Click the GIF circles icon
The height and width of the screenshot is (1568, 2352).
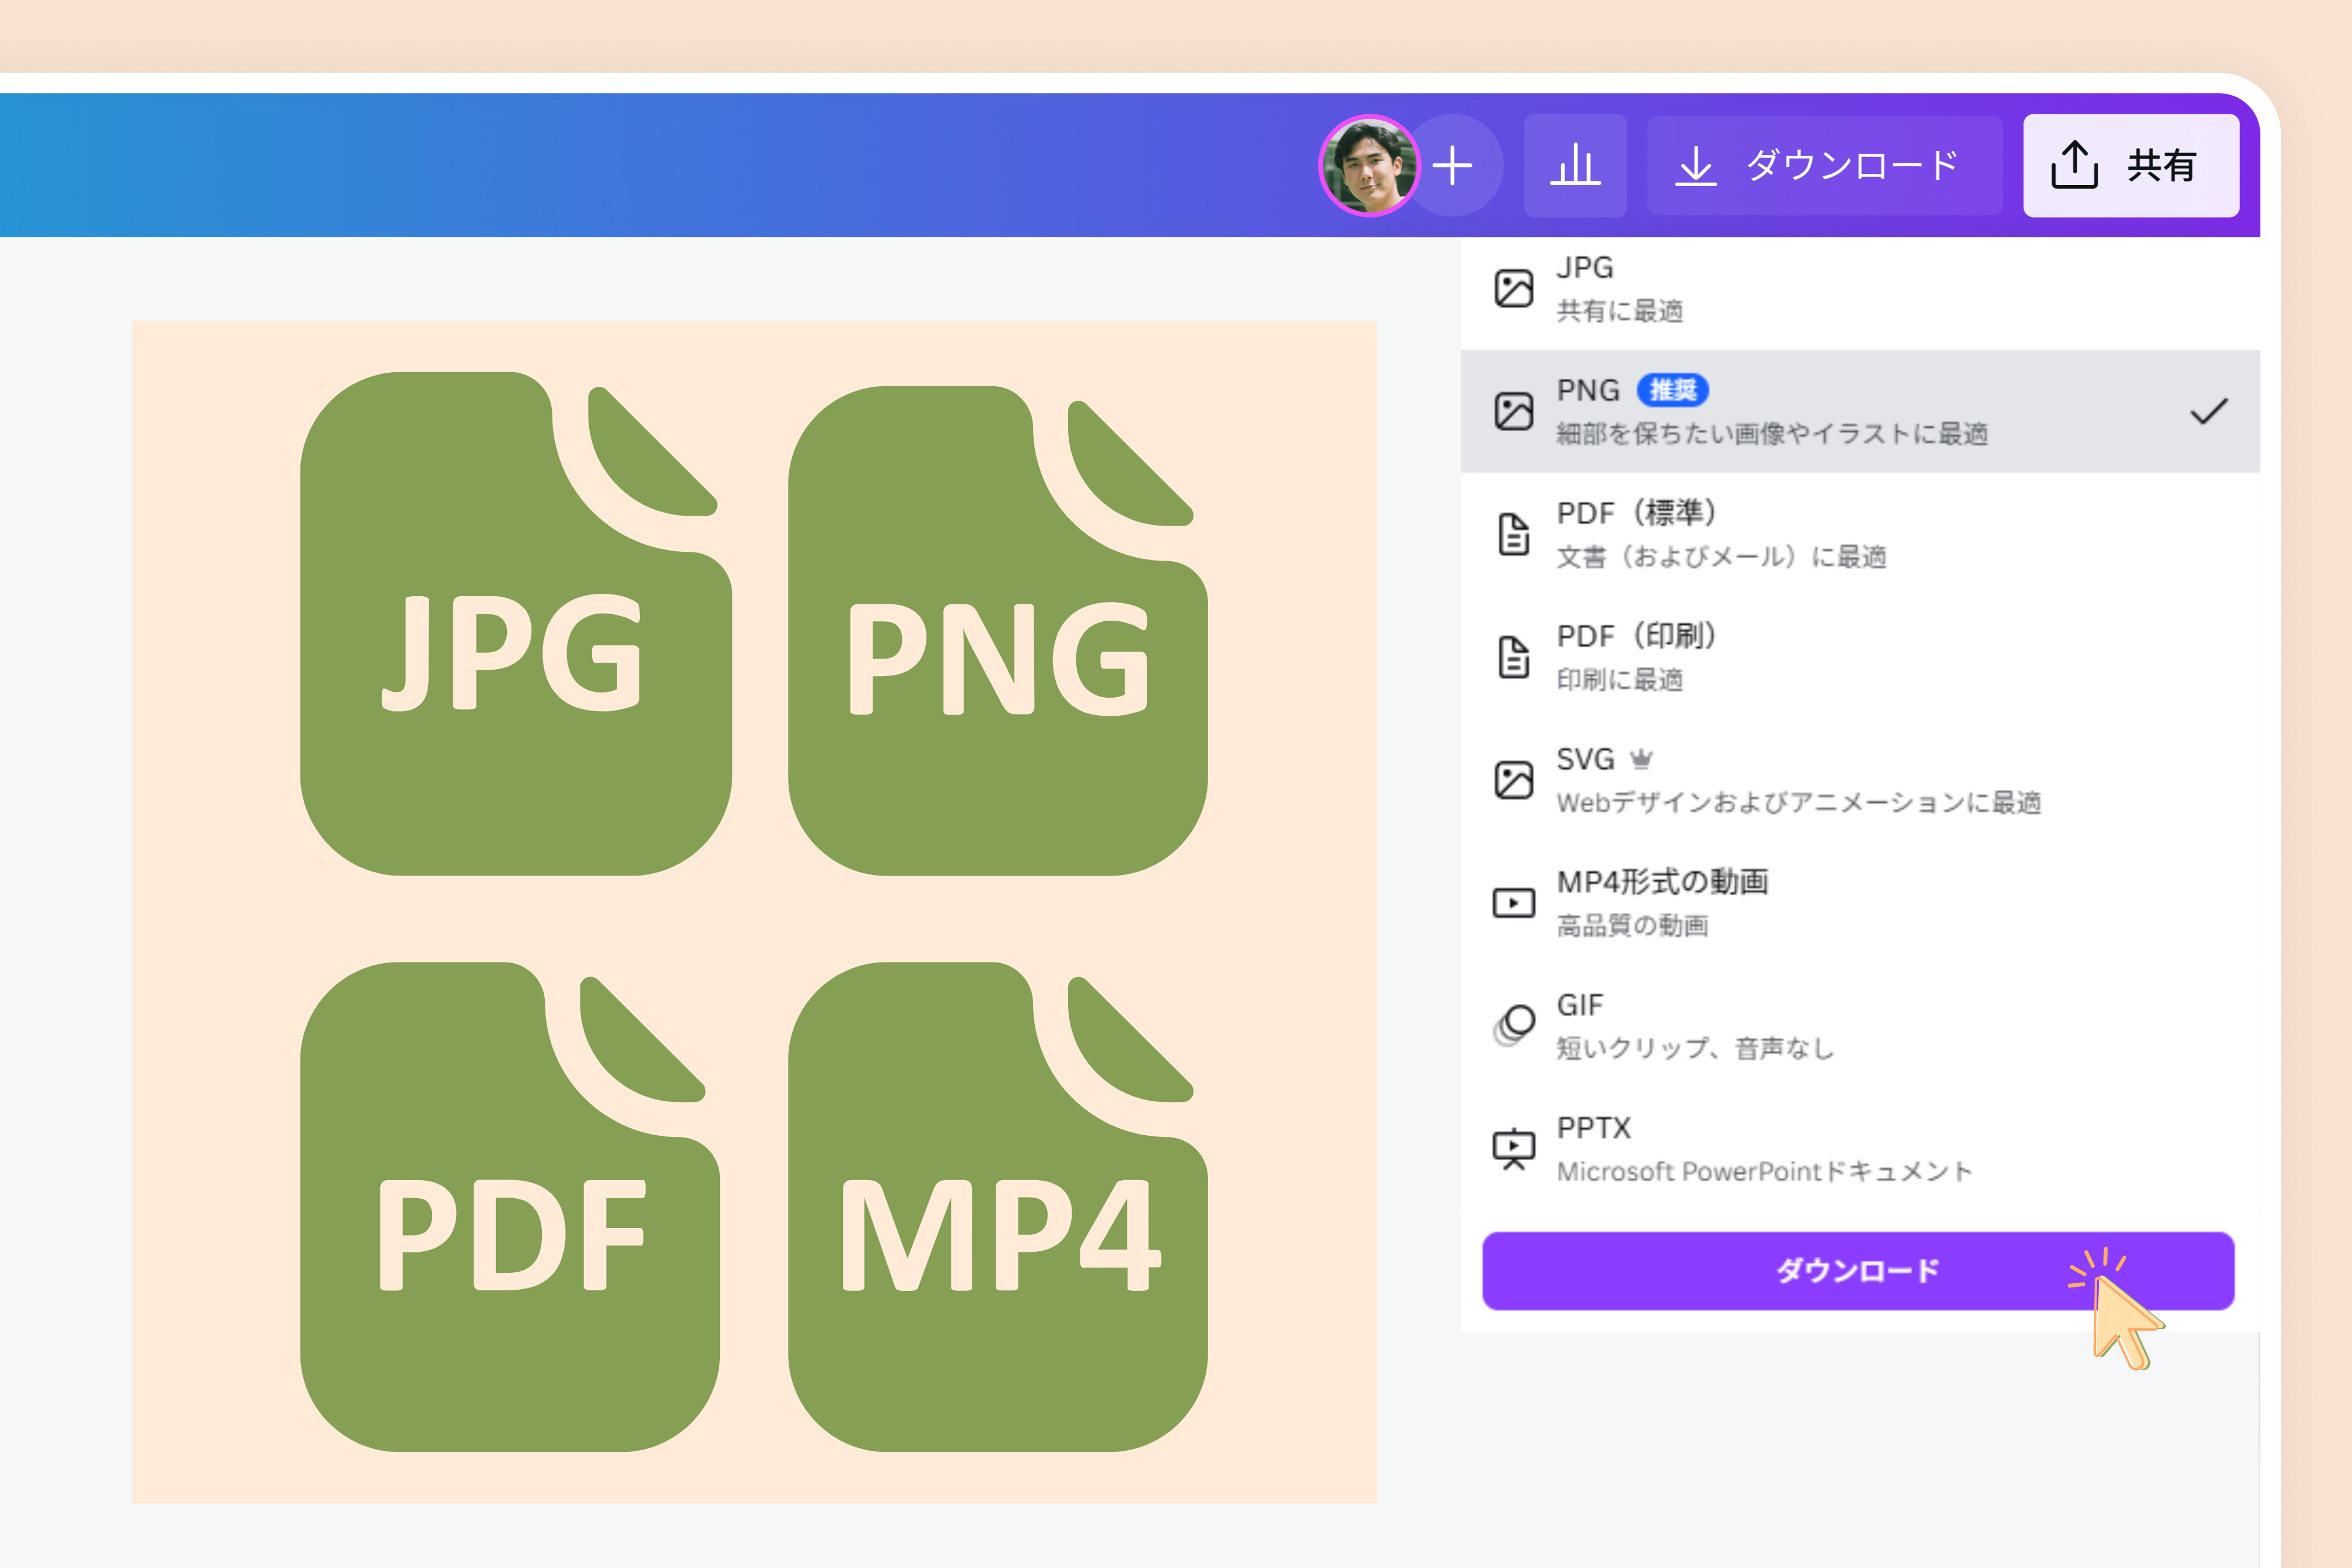pos(1514,1026)
